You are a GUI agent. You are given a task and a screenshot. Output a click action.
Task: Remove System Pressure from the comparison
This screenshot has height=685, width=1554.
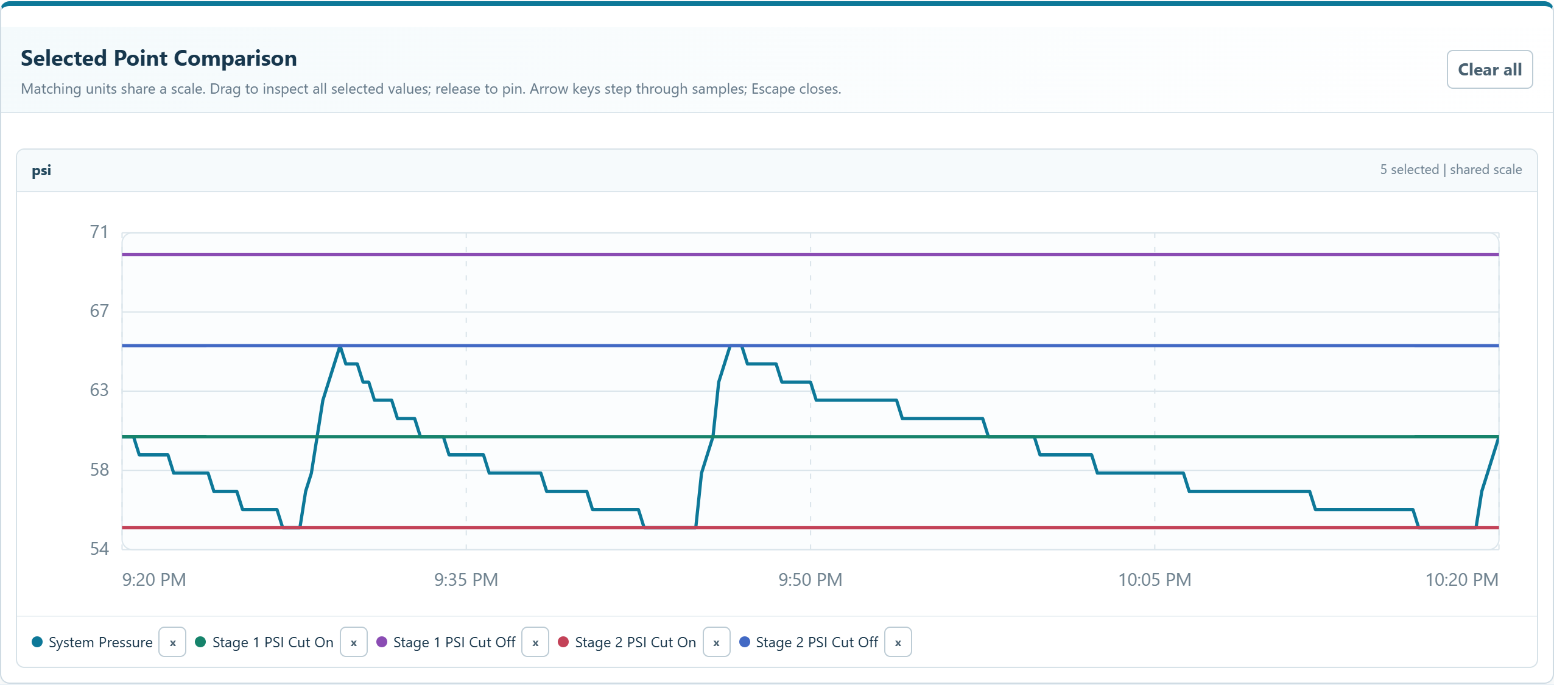[x=172, y=642]
